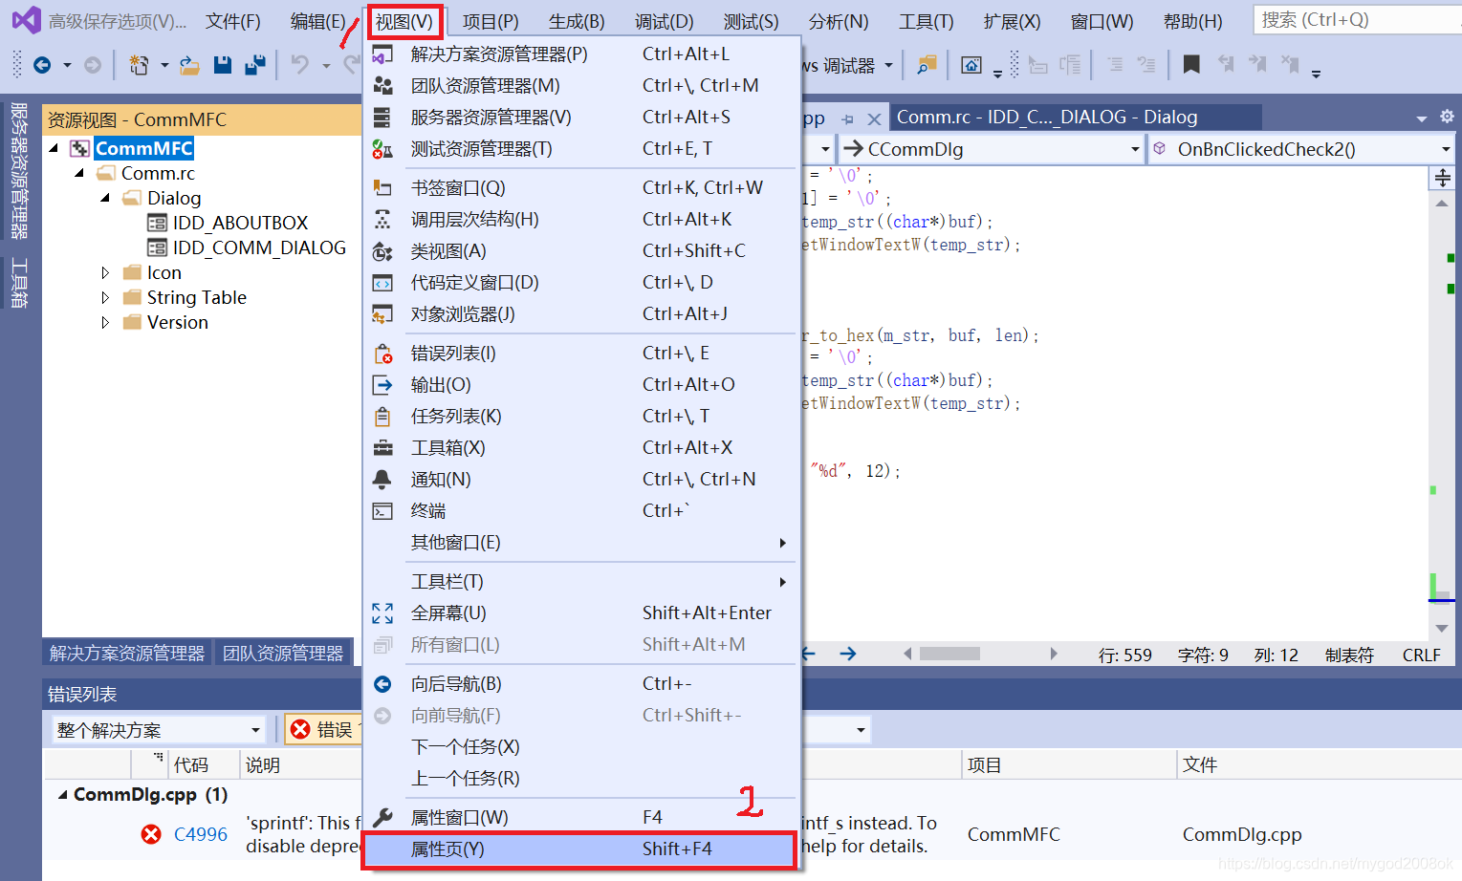Click in the search (Ctrl+Q) box

1356,20
